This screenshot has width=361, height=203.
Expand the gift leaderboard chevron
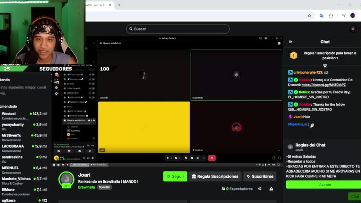(x=325, y=65)
